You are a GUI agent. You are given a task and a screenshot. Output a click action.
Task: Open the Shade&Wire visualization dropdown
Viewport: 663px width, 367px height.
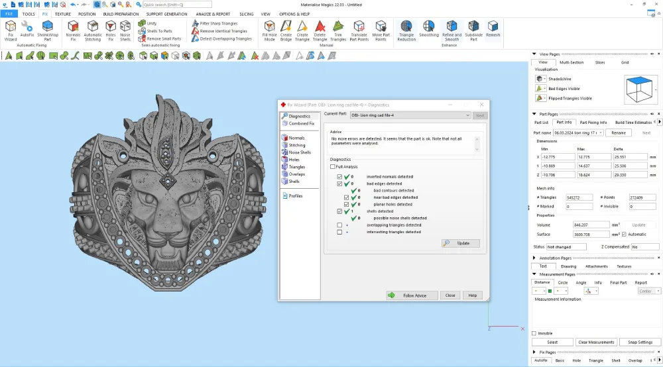coord(544,79)
